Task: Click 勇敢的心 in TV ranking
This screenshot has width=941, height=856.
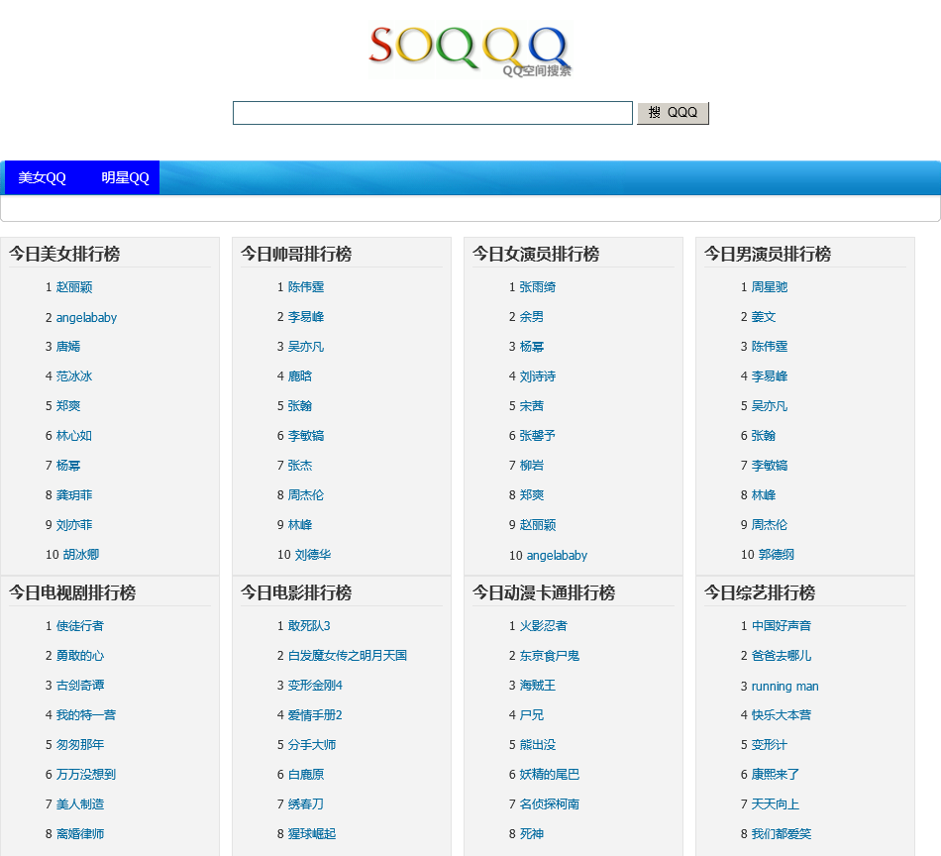Action: 80,656
